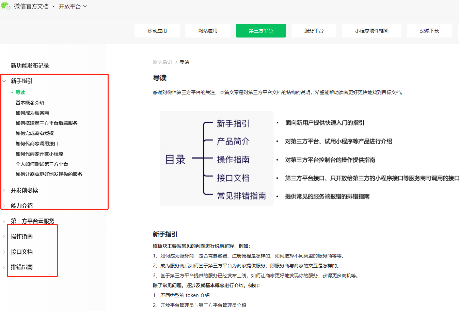
Task: Open 如何让商家更好地发现你的服务 page
Action: [x=49, y=174]
